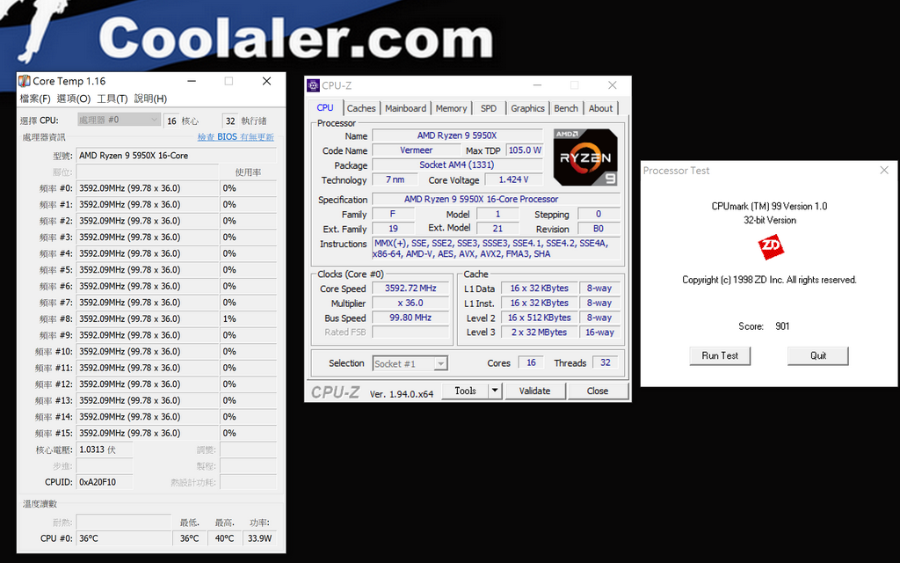
Task: Open the 檢查 BIOS 有無更新 link
Action: (236, 137)
